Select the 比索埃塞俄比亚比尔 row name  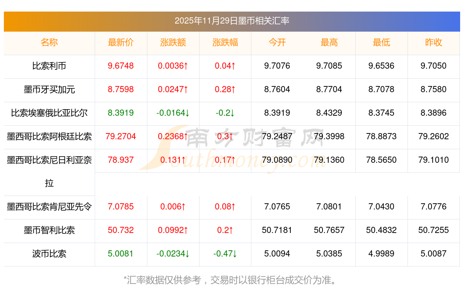coord(49,113)
